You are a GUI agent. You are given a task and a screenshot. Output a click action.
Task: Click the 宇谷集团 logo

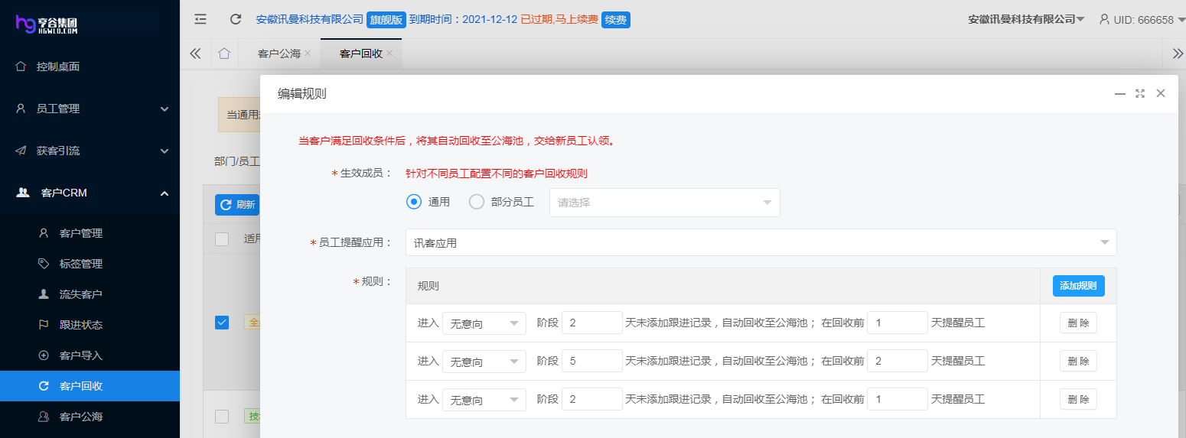pyautogui.click(x=47, y=24)
